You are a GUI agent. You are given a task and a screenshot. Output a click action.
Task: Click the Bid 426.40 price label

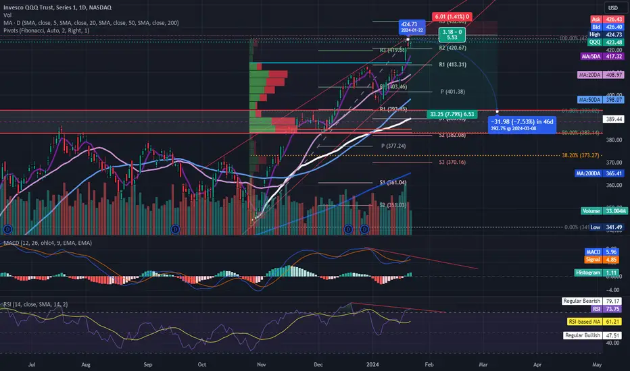coord(607,27)
